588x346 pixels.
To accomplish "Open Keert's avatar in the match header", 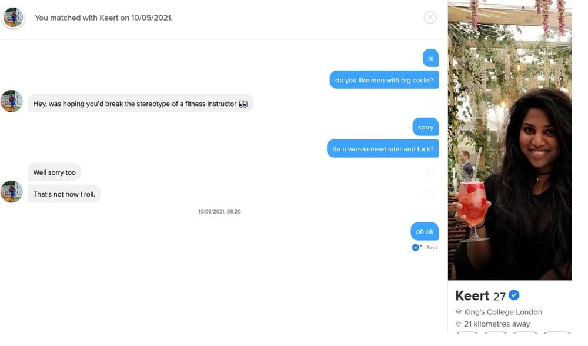I will [x=13, y=17].
